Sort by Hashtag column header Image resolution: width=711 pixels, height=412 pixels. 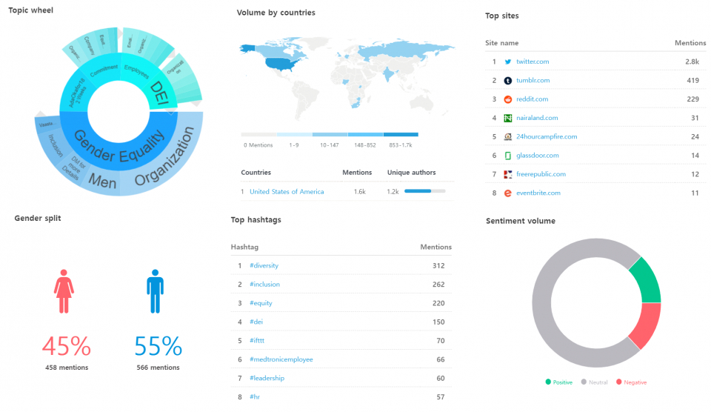(244, 247)
